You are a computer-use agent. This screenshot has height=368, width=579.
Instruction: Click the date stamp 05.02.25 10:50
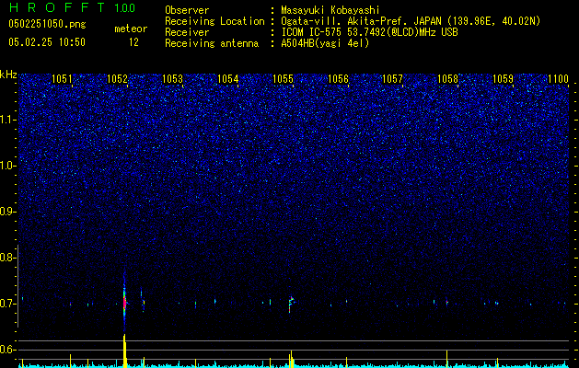[47, 42]
